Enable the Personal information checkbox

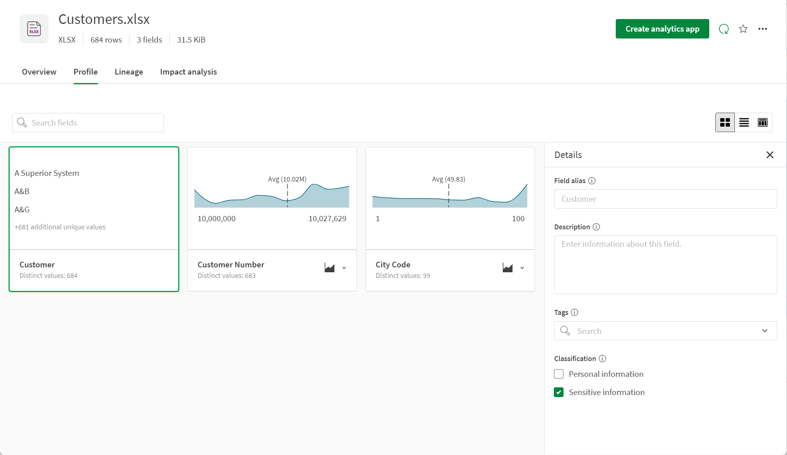tap(559, 374)
